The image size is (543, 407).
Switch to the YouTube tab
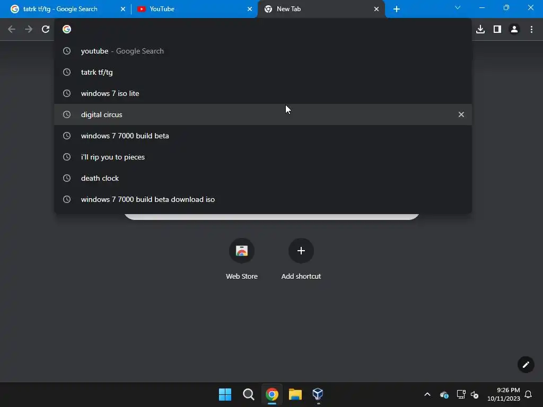click(x=195, y=9)
